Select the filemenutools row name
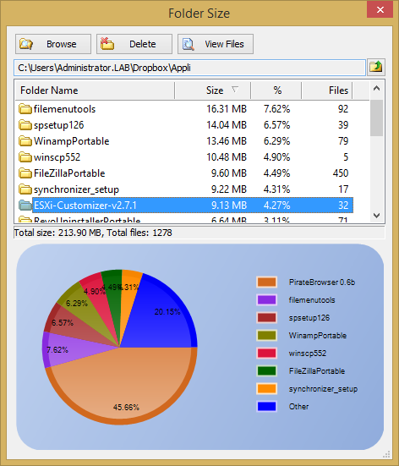The width and height of the screenshot is (399, 466). click(x=64, y=109)
